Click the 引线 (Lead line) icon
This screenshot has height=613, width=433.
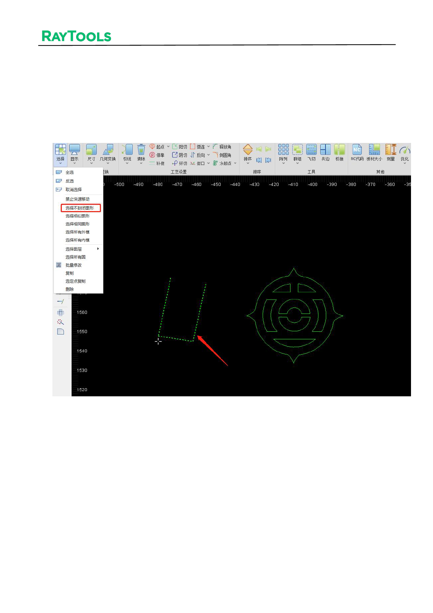(127, 150)
